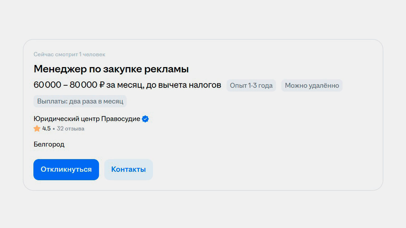Click the Сейчас смотрит 1 человек text
The image size is (406, 228).
[69, 54]
